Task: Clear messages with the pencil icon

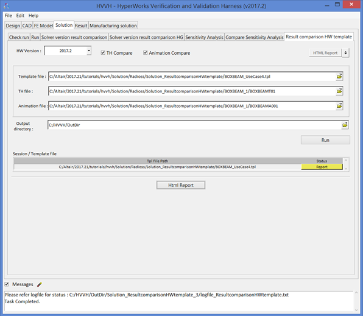Action: [x=40, y=284]
